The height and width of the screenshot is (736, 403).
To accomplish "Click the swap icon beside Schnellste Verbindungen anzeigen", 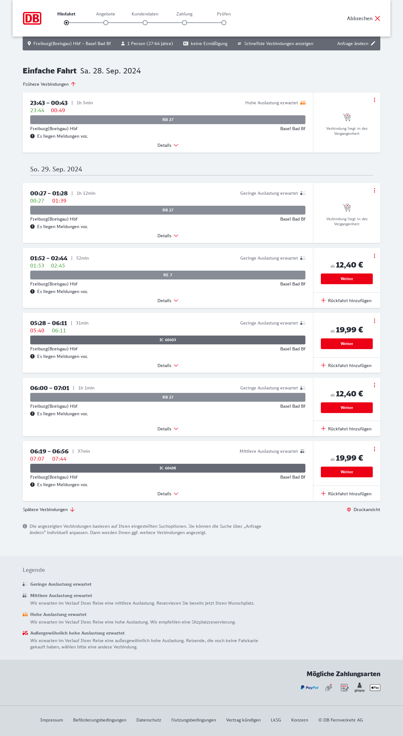I will [240, 43].
